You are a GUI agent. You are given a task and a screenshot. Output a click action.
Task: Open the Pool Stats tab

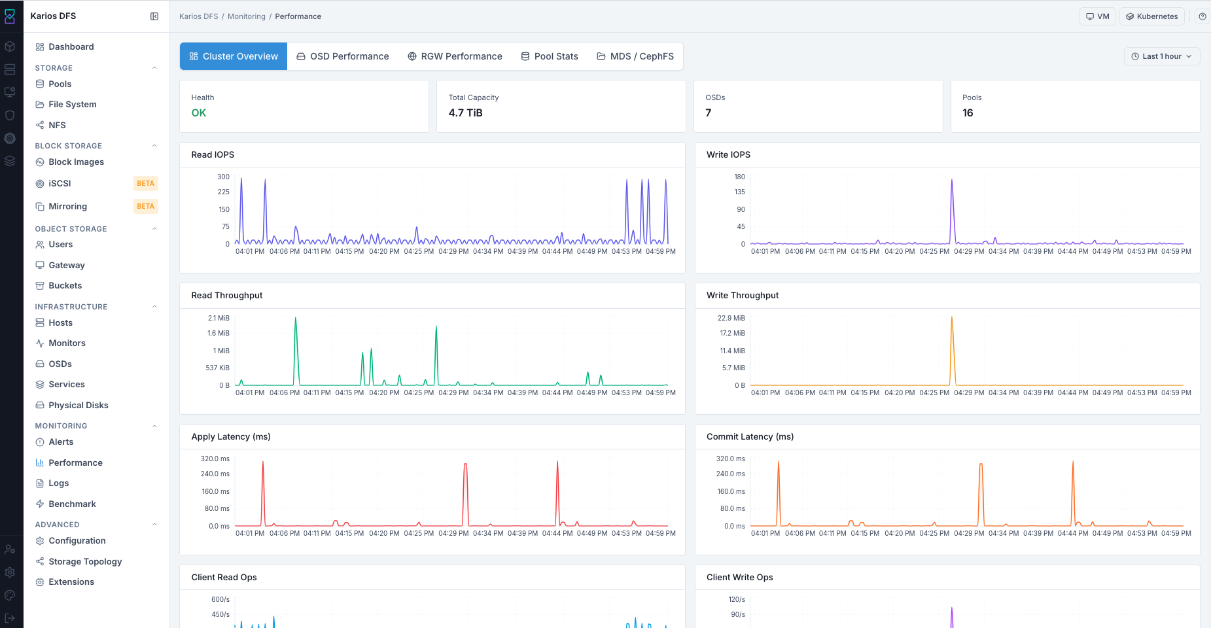point(550,56)
